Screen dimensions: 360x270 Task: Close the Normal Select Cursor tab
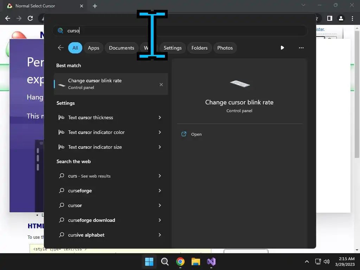[82, 6]
